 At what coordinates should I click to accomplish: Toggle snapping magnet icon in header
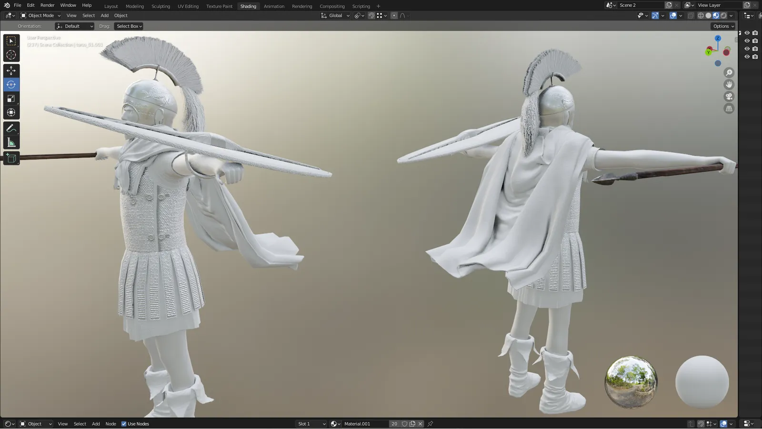click(x=371, y=16)
